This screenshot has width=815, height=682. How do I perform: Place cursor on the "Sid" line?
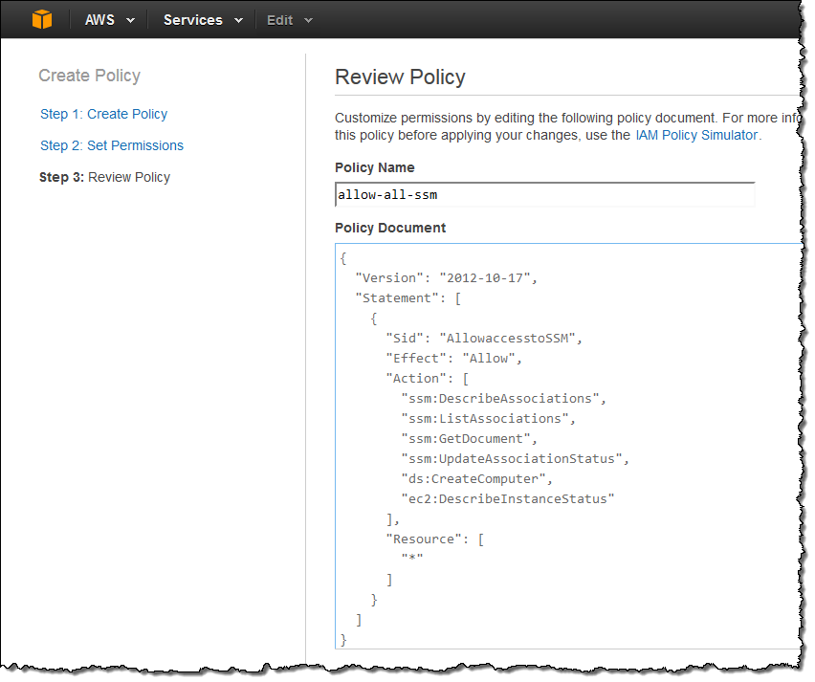483,338
